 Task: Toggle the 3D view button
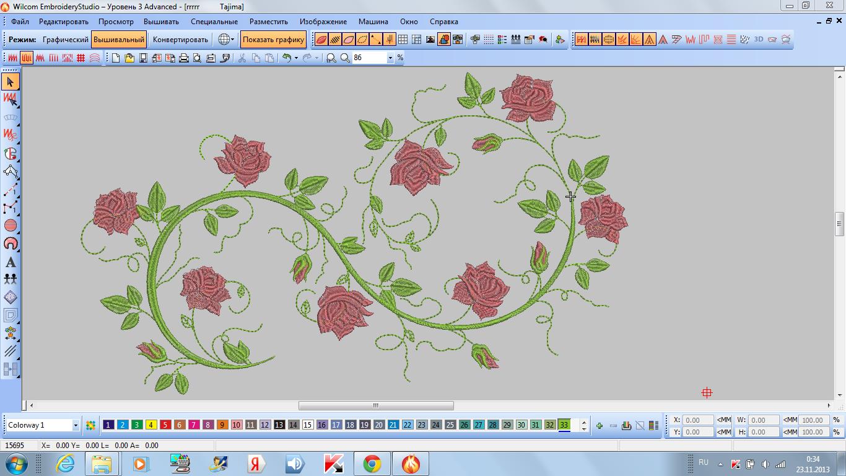(x=759, y=40)
